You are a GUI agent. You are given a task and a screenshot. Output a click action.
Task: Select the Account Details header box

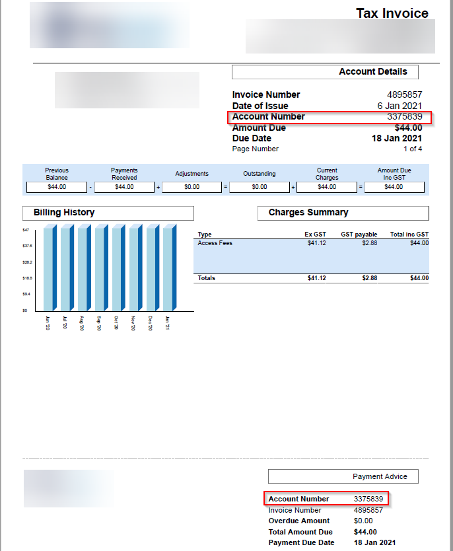(x=325, y=72)
